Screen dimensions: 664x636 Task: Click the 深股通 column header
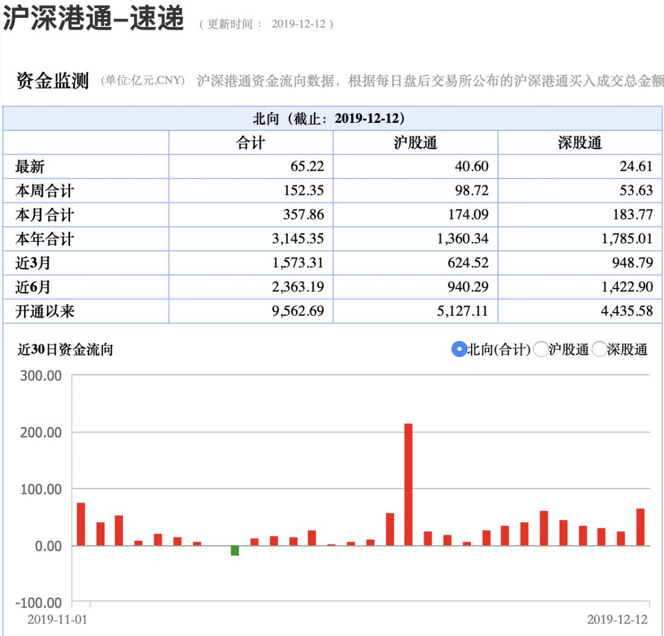click(580, 143)
